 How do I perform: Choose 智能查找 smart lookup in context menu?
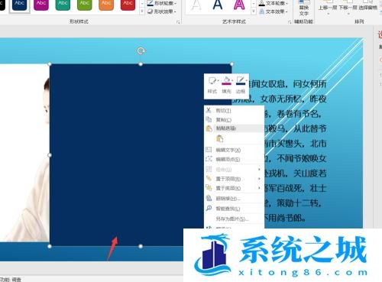coord(234,209)
